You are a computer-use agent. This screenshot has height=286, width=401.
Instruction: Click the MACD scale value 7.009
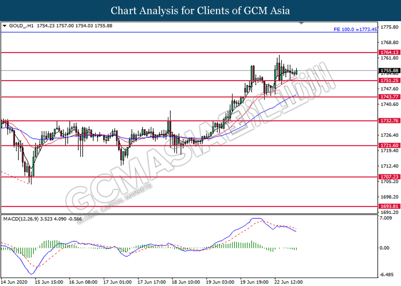pyautogui.click(x=386, y=218)
